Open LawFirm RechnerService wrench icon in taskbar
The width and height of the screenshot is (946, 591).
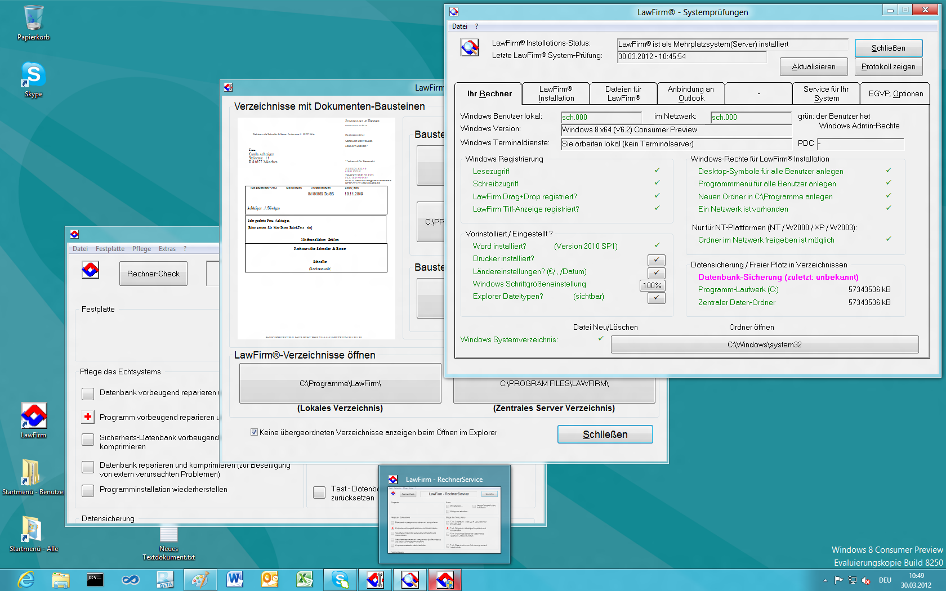[x=375, y=580]
